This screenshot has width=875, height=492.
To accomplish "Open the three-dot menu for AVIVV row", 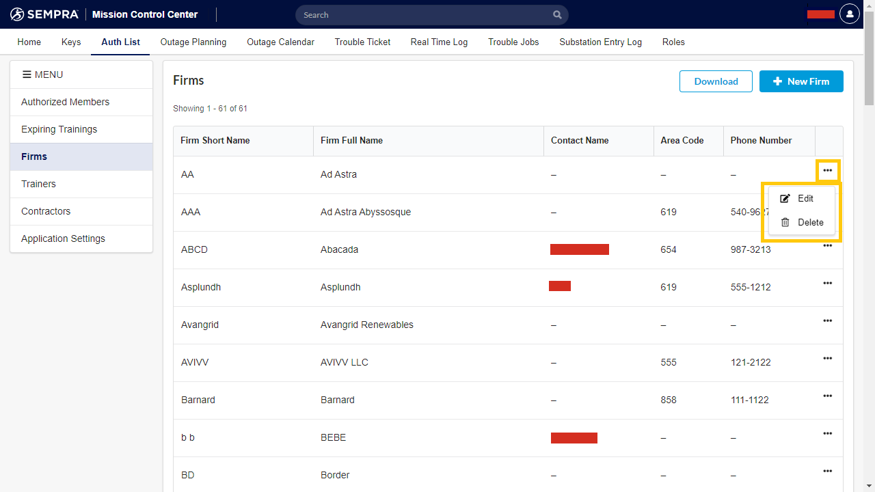I will click(827, 358).
